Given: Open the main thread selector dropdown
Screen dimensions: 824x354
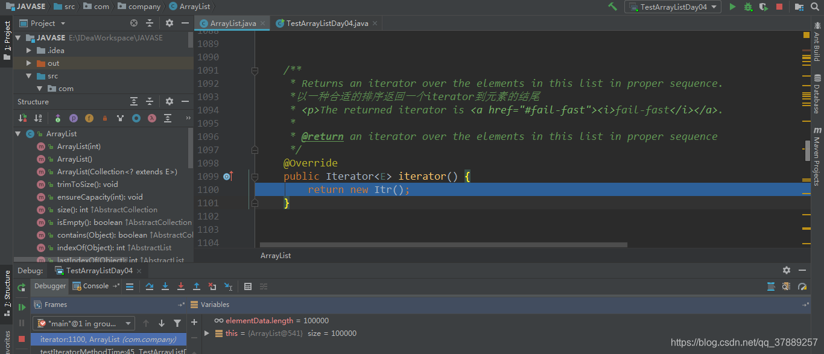Looking at the screenshot, I should tap(84, 323).
